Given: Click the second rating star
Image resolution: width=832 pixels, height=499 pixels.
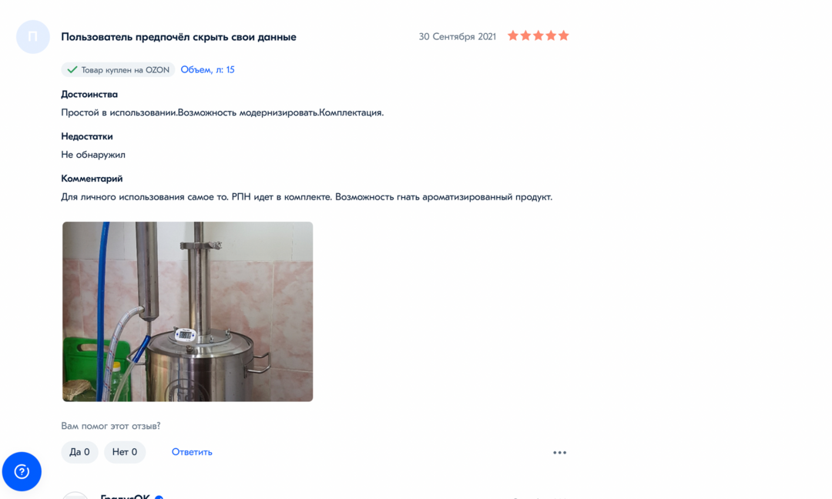Looking at the screenshot, I should point(526,35).
